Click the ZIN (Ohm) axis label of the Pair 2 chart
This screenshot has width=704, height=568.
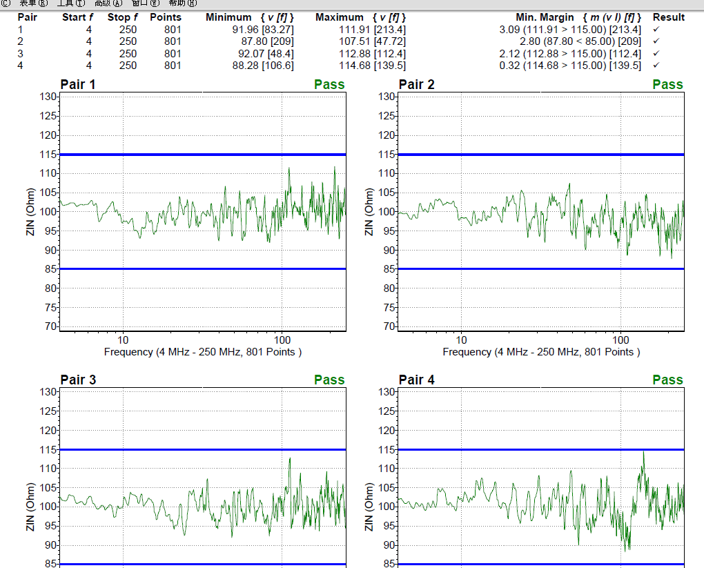click(369, 211)
